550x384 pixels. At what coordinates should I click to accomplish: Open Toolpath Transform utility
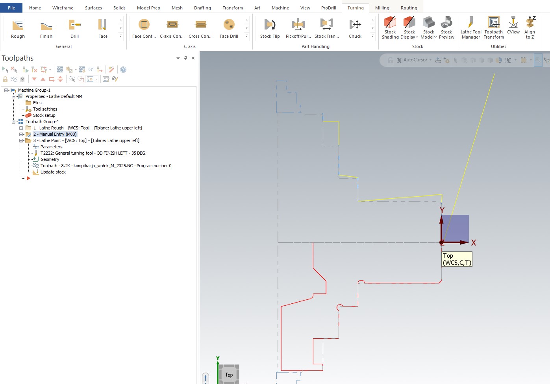click(494, 28)
